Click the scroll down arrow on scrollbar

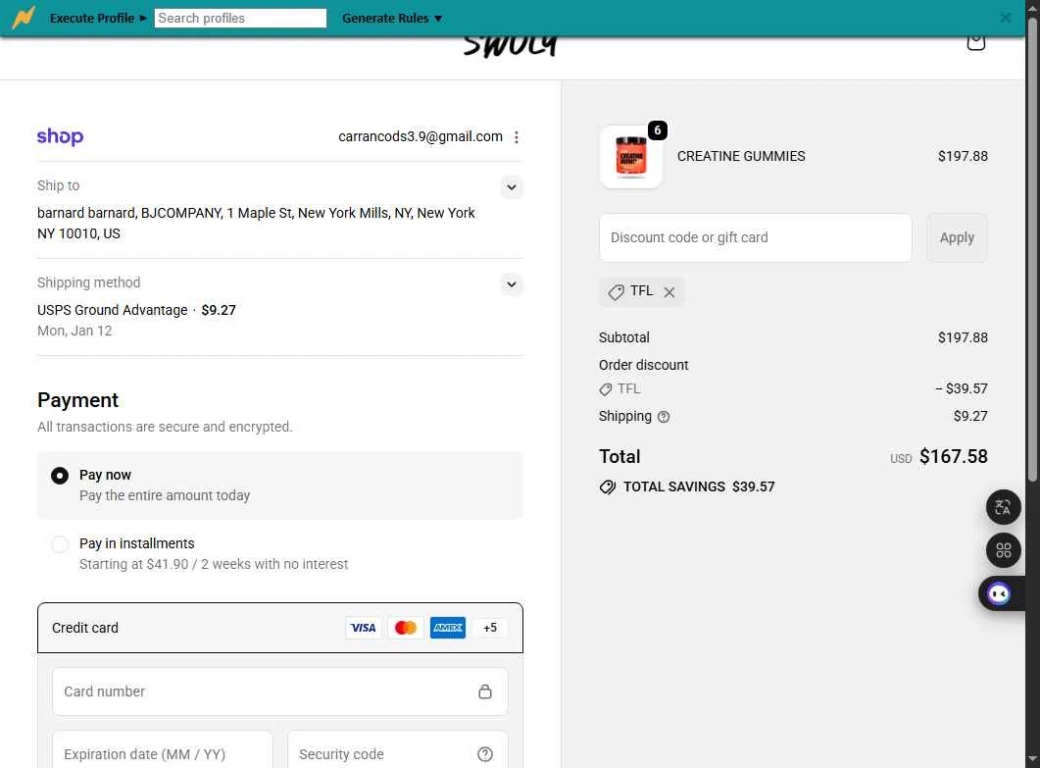(x=1032, y=759)
